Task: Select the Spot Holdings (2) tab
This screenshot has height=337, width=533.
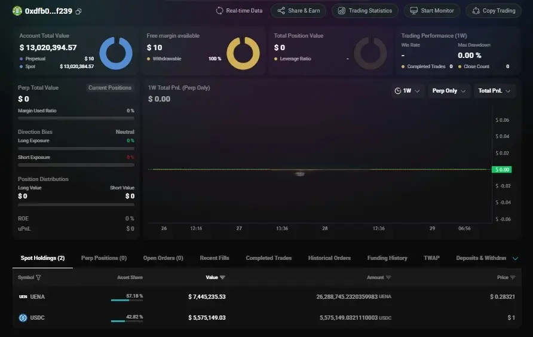Action: click(x=42, y=258)
